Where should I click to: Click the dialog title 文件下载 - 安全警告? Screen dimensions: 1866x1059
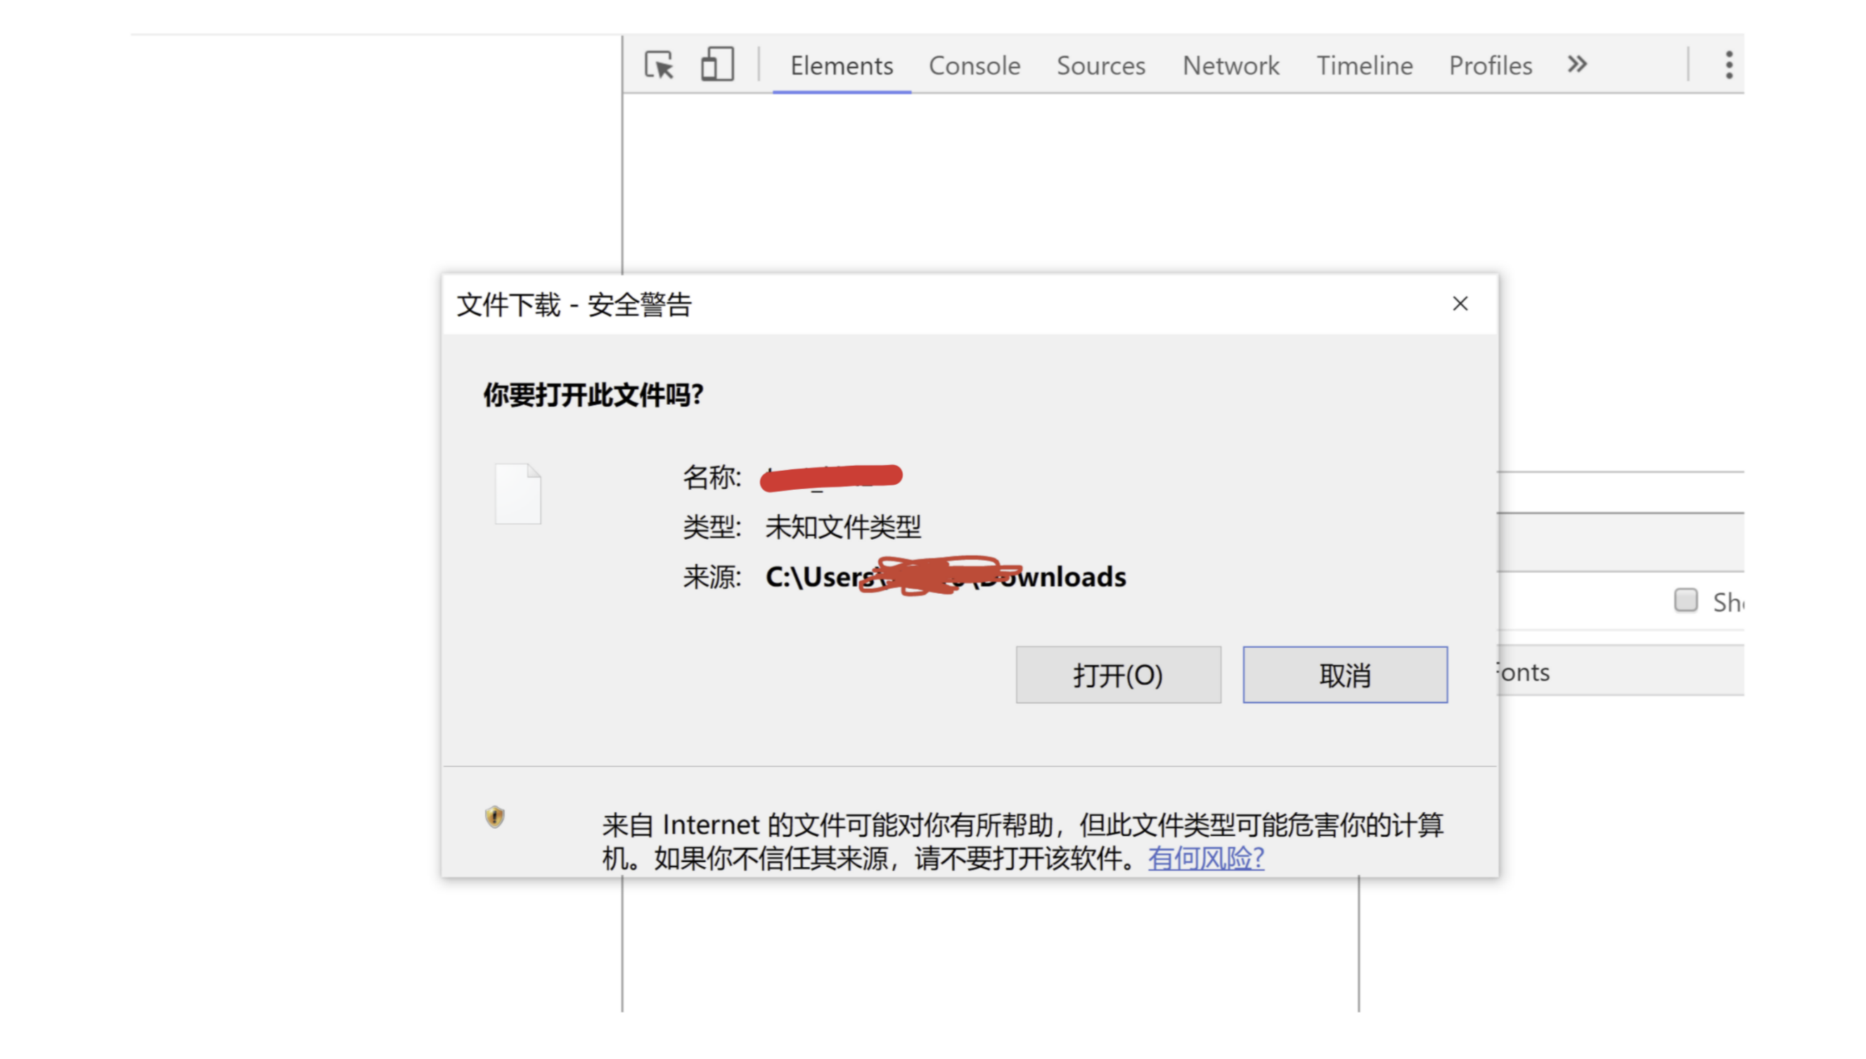click(575, 305)
